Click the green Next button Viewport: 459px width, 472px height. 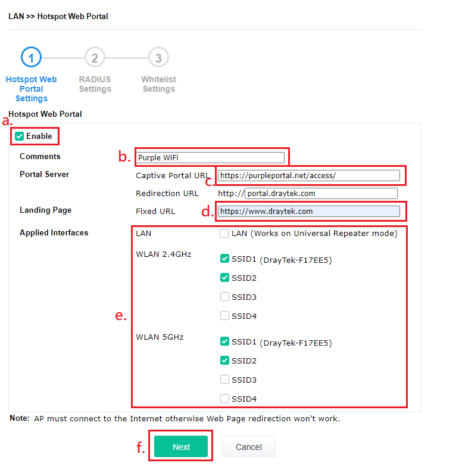pos(181,447)
